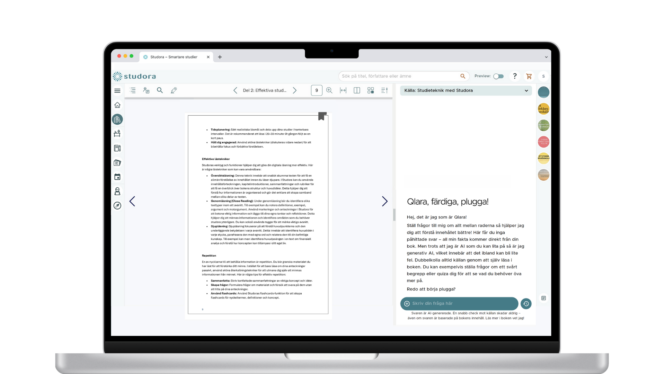This screenshot has height=374, width=665.
Task: Click the help question mark button
Action: pos(515,76)
